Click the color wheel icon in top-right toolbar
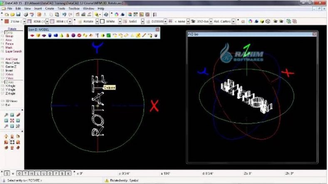 coord(251,21)
